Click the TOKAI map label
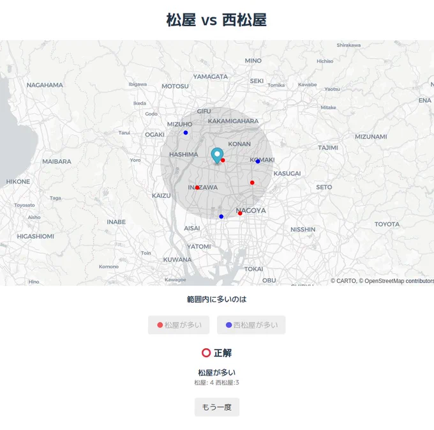Viewport: 434px width, 430px height. [x=254, y=269]
